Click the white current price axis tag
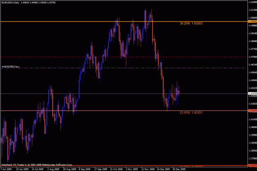 [252, 94]
